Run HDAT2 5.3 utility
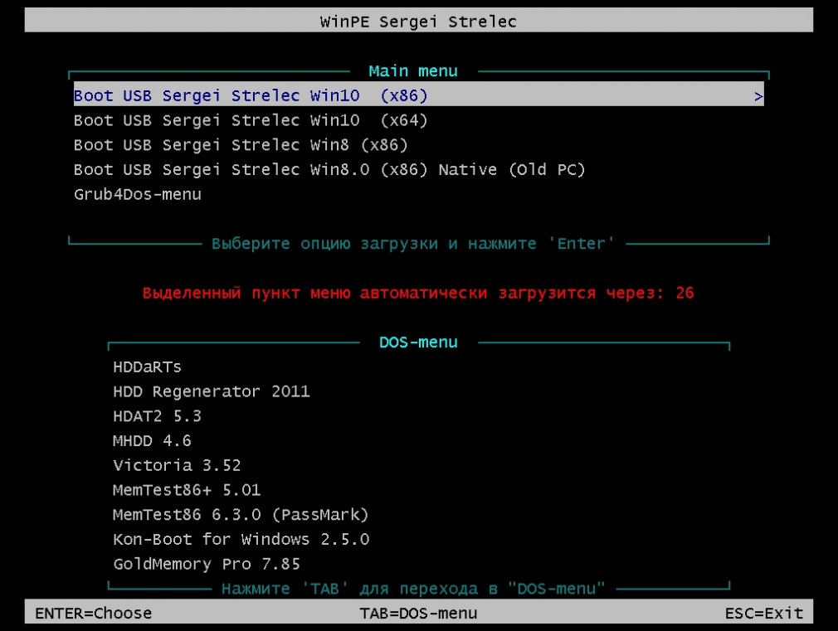838x631 pixels. click(157, 415)
